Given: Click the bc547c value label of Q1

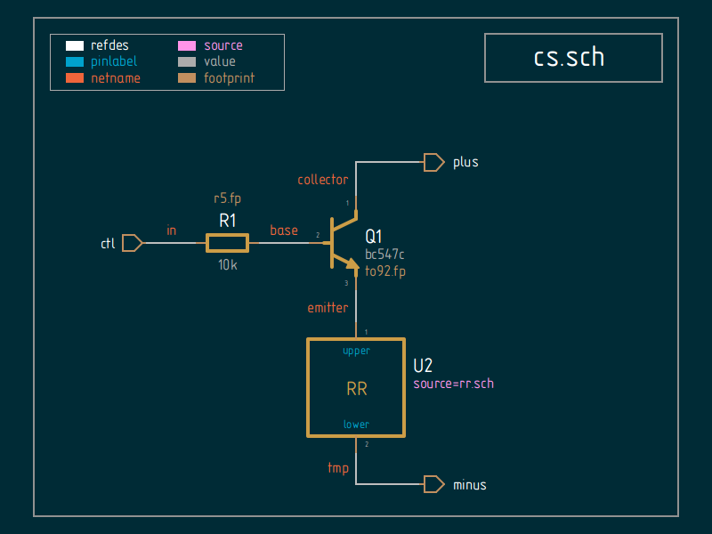Looking at the screenshot, I should point(384,255).
